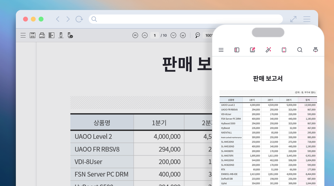Click mobile header 3분기
This screenshot has height=186, width=334.
pos(289,100)
